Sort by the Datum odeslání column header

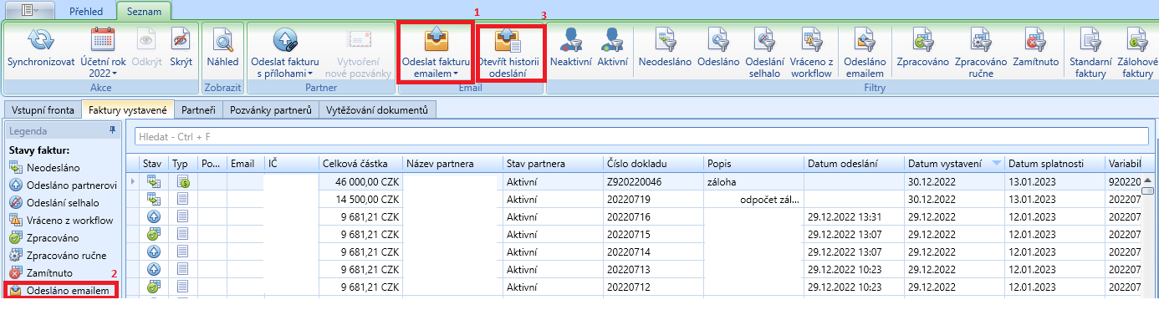[x=854, y=163]
